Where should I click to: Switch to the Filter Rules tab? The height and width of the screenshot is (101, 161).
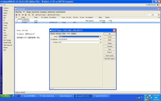(19, 12)
